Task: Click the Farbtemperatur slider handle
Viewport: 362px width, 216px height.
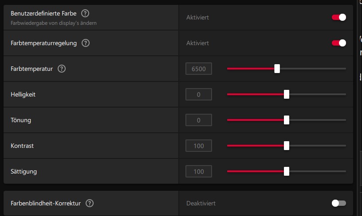Action: (x=277, y=69)
